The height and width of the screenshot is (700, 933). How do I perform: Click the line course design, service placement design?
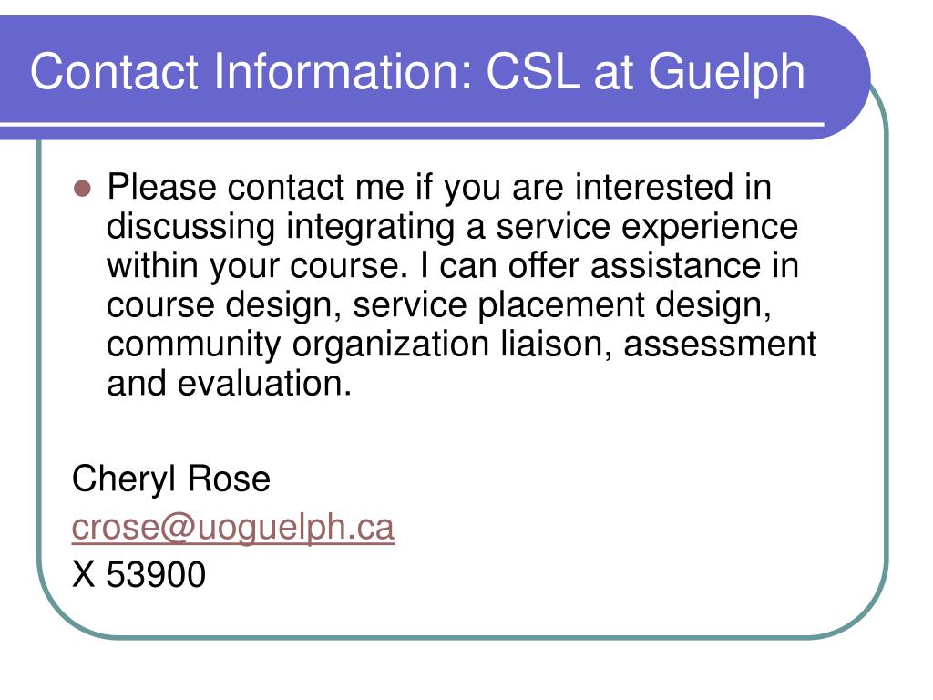439,305
